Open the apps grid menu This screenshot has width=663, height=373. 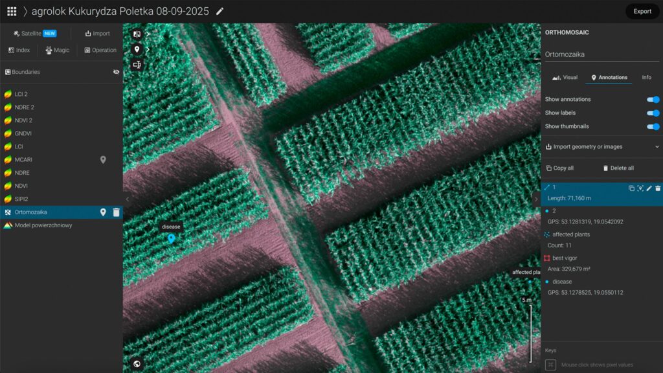pos(12,11)
